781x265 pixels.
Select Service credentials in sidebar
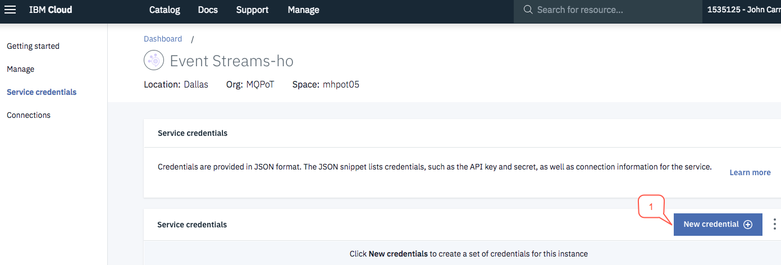(x=42, y=92)
